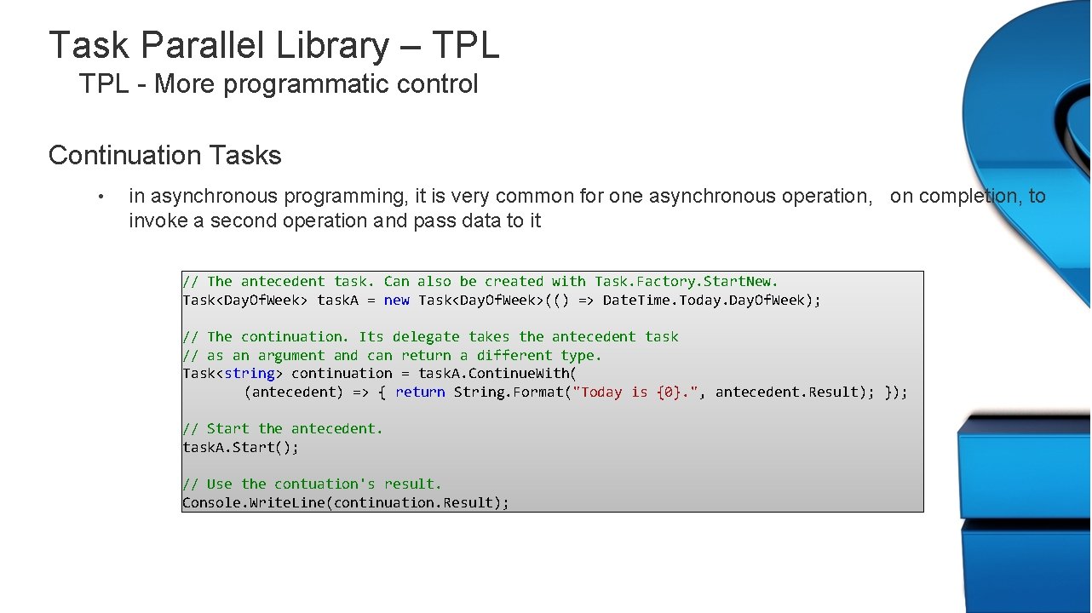Select the subtitle TPL - More programmatic control
The image size is (1092, 613).
279,83
